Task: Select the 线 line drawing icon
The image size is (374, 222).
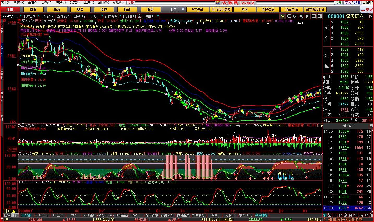Action: click(301, 16)
